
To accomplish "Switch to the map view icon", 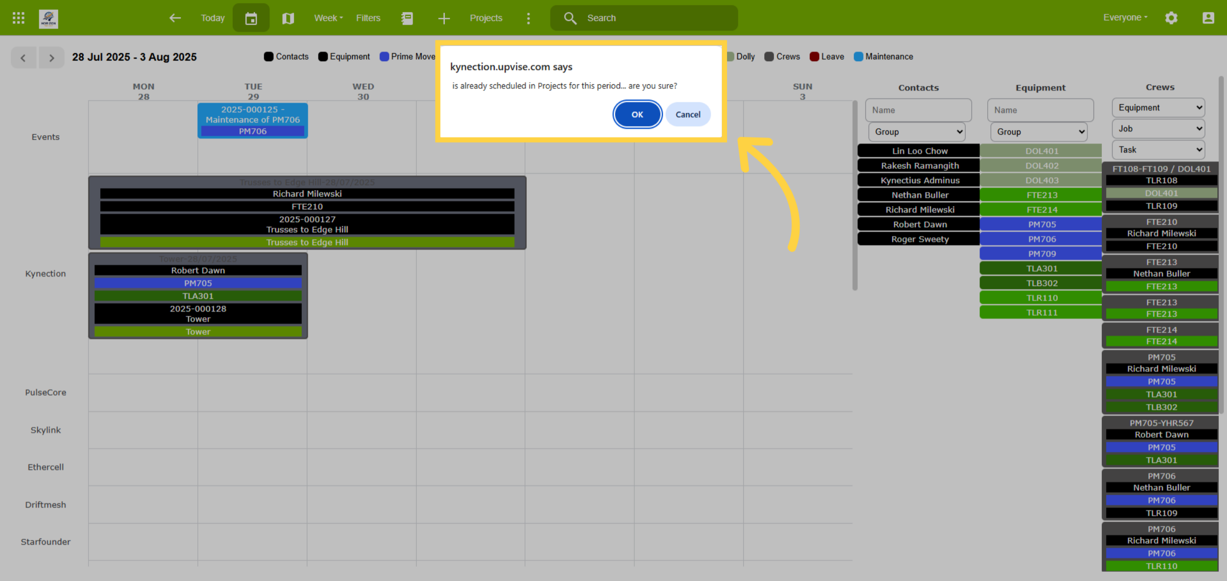I will coord(288,18).
